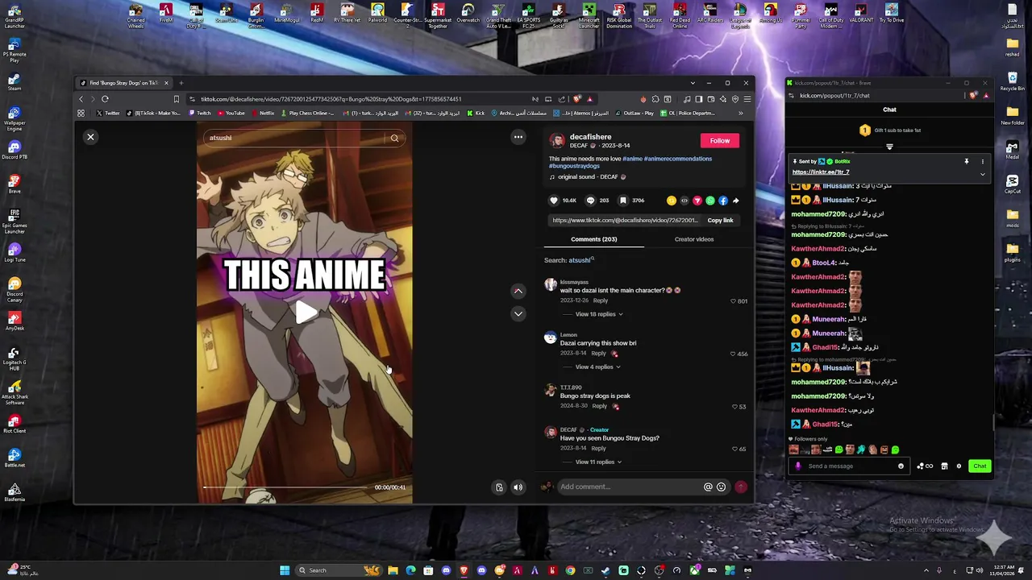The image size is (1032, 580).
Task: Like the kissmeyass comment about dazai
Action: [733, 301]
